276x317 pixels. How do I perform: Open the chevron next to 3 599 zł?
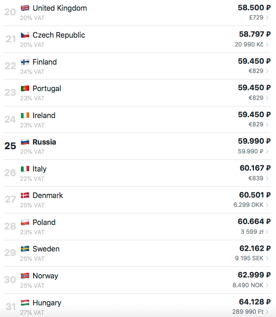pos(267,232)
